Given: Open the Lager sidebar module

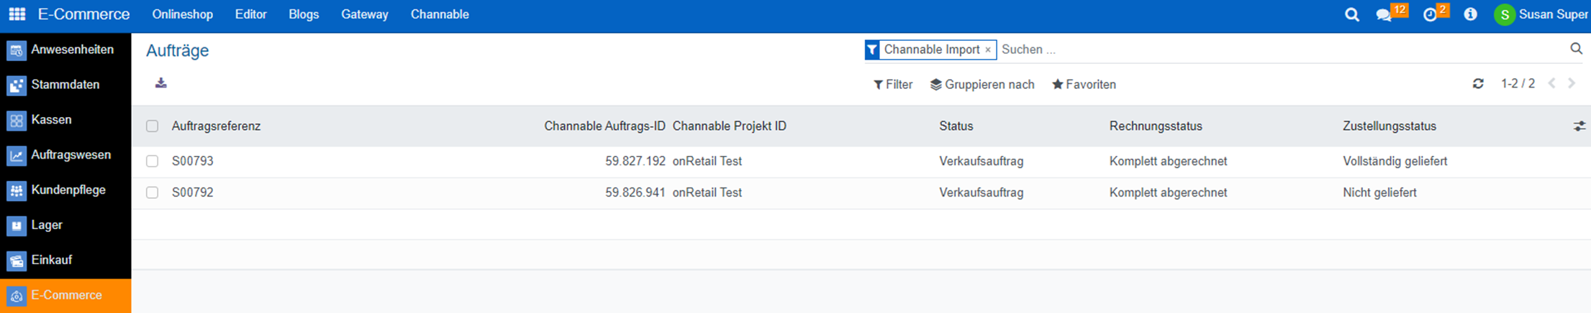Looking at the screenshot, I should coord(47,225).
